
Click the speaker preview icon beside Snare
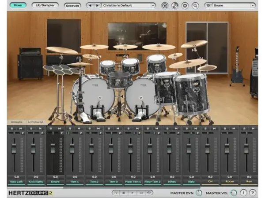pos(208,6)
